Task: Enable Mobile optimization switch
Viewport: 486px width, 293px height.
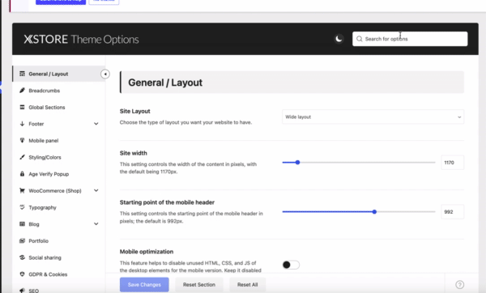Action: tap(291, 265)
